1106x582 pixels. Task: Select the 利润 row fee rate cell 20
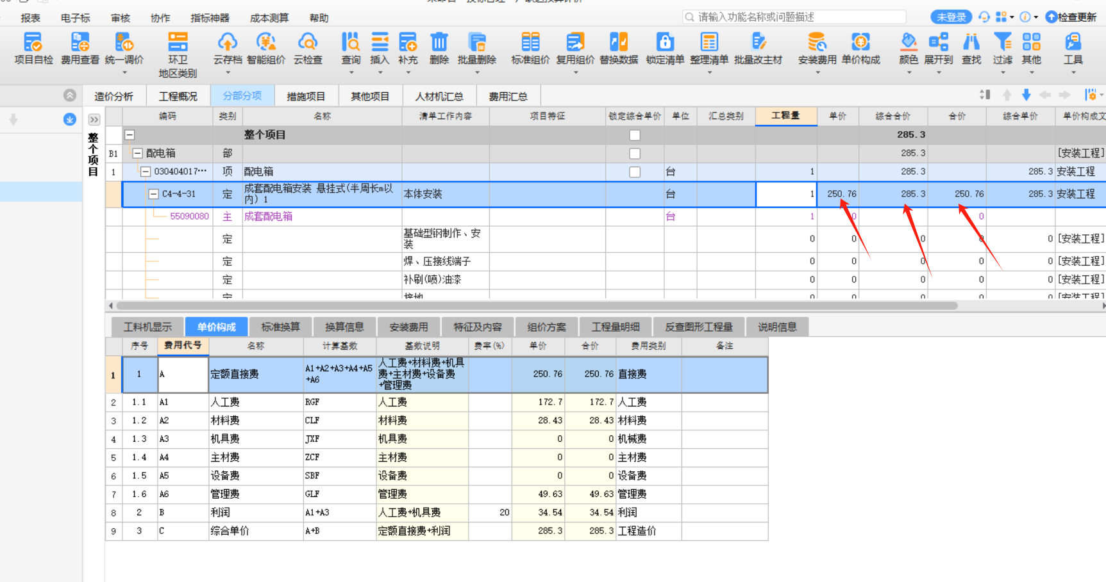490,512
